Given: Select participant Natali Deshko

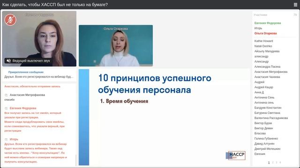Looking at the screenshot, I should click(263, 46).
